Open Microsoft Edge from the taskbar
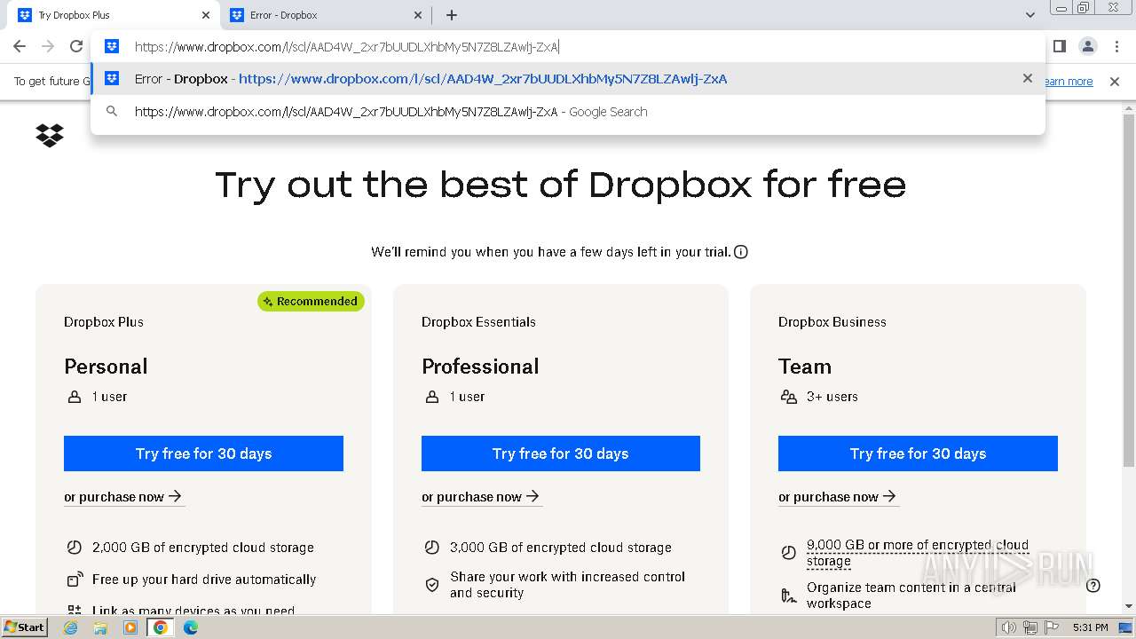 click(191, 627)
